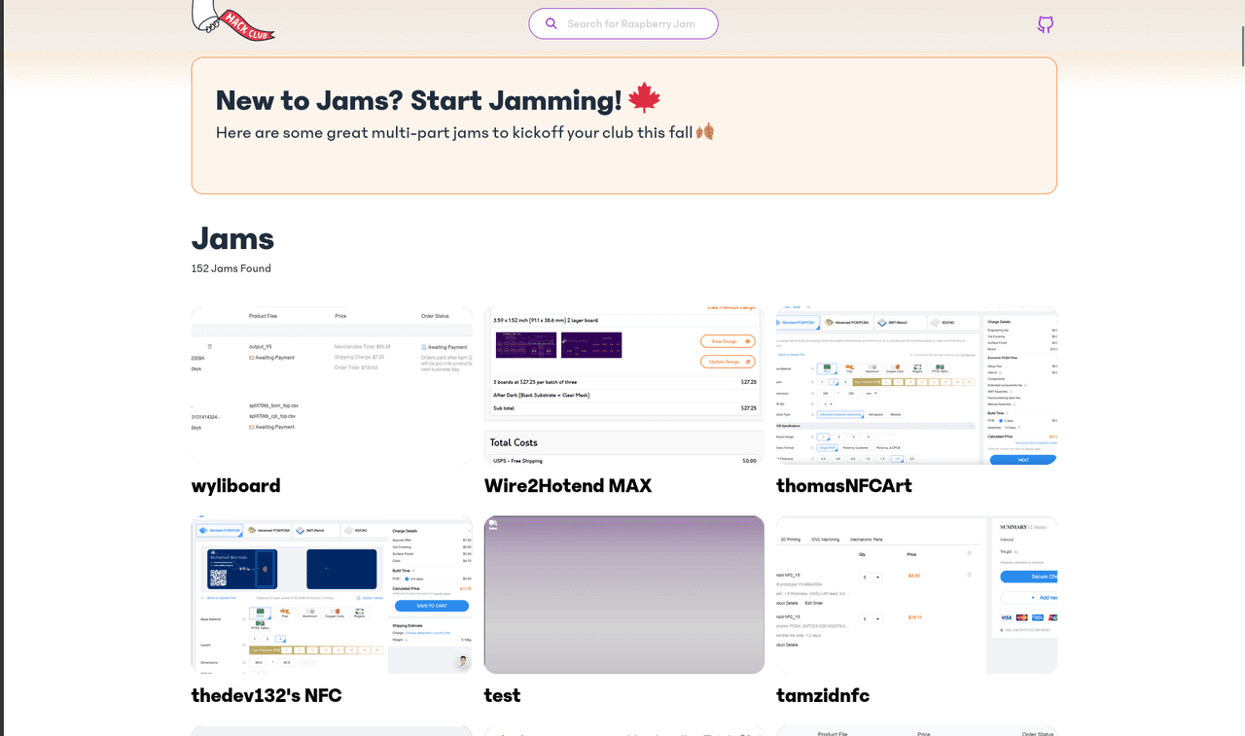Screen dimensions: 1245x736
Task: Open the 'New to Jams? Start Jamming!' heading
Action: click(x=418, y=100)
